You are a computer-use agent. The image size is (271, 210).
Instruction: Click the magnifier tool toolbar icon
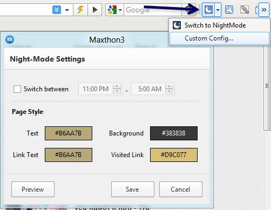pyautogui.click(x=229, y=10)
